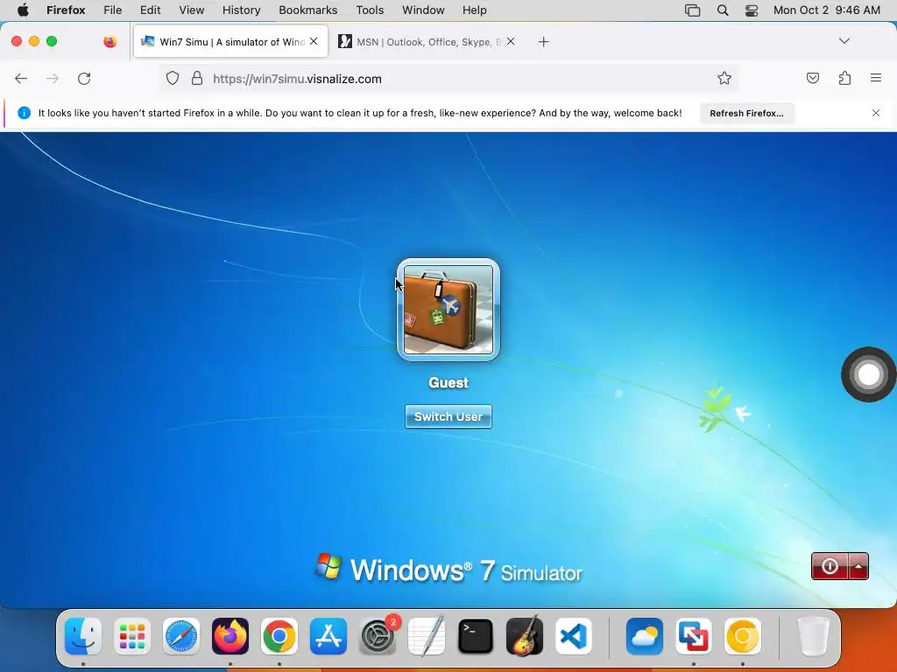
Task: Open the Bookmarks menu
Action: click(x=308, y=10)
